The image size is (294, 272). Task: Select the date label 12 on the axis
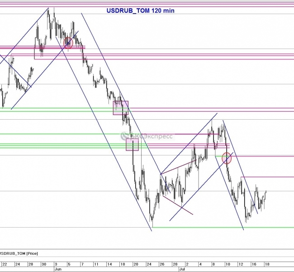241,264
